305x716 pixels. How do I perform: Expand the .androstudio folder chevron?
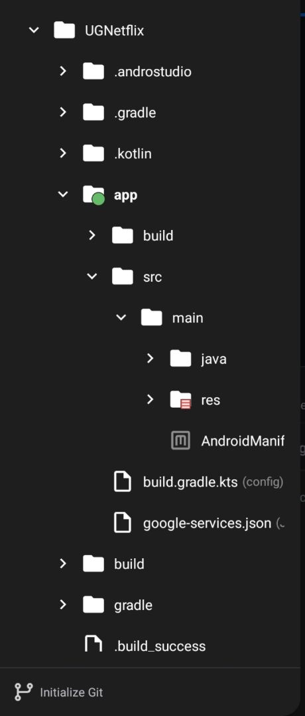point(63,71)
